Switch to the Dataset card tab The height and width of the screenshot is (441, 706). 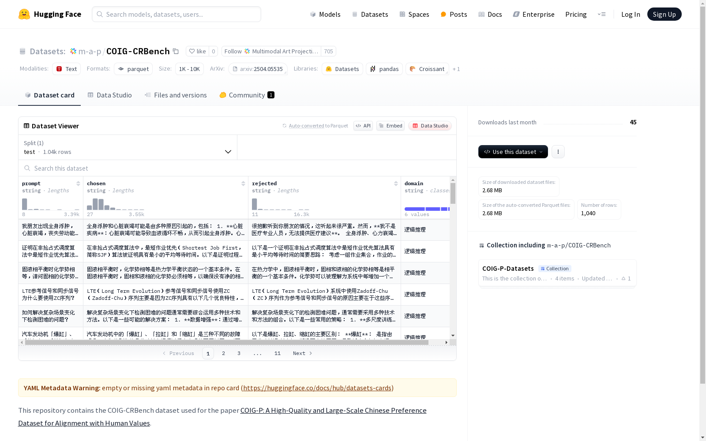click(49, 95)
